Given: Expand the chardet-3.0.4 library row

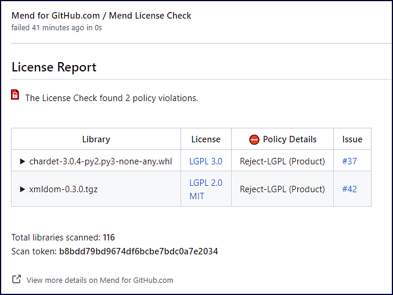Looking at the screenshot, I should (23, 161).
